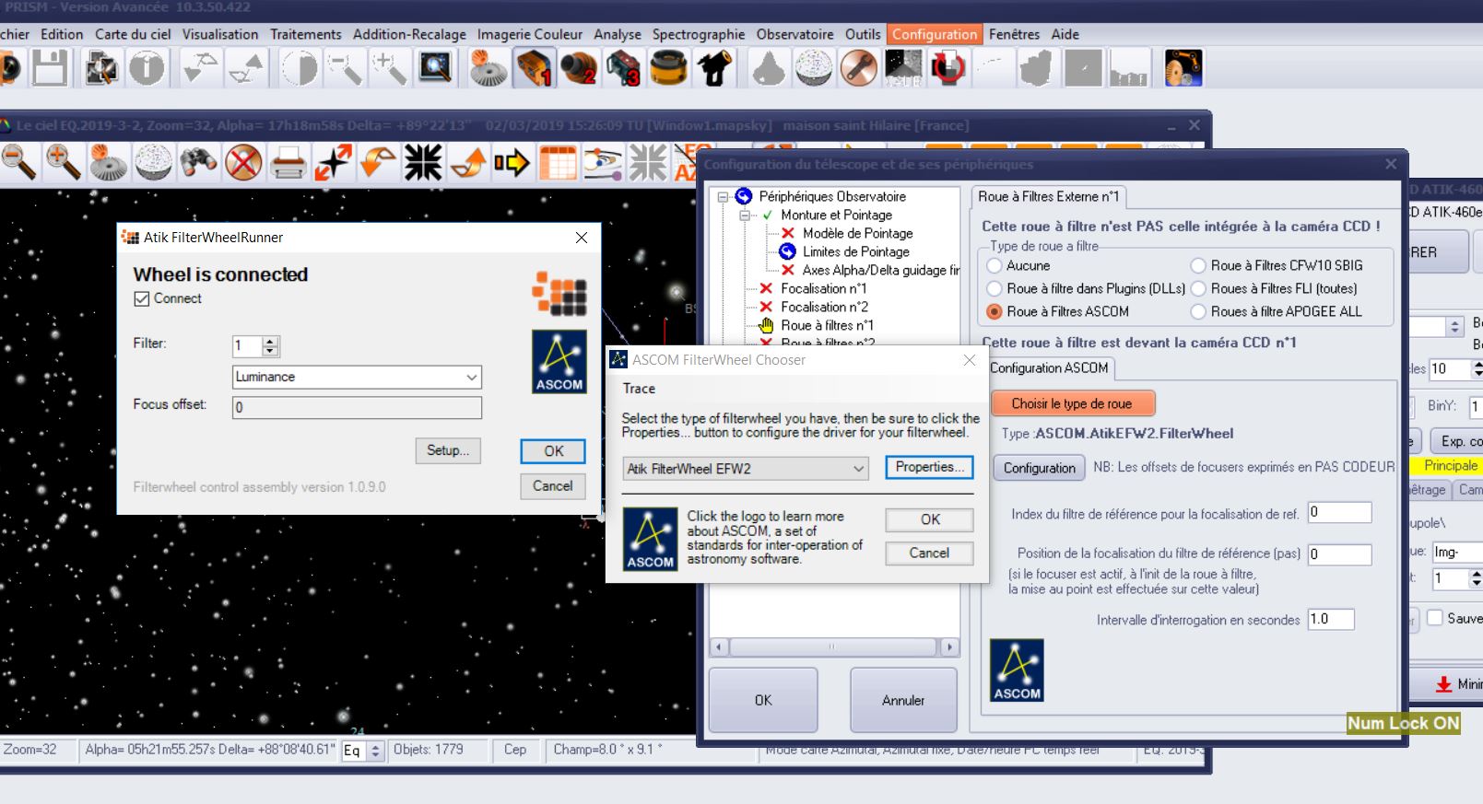The image size is (1483, 804).
Task: Click the ASCOM logo in FilterWheel Chooser
Action: point(650,539)
